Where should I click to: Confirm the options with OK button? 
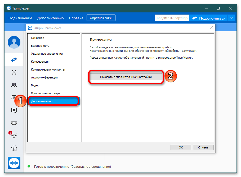[181, 147]
